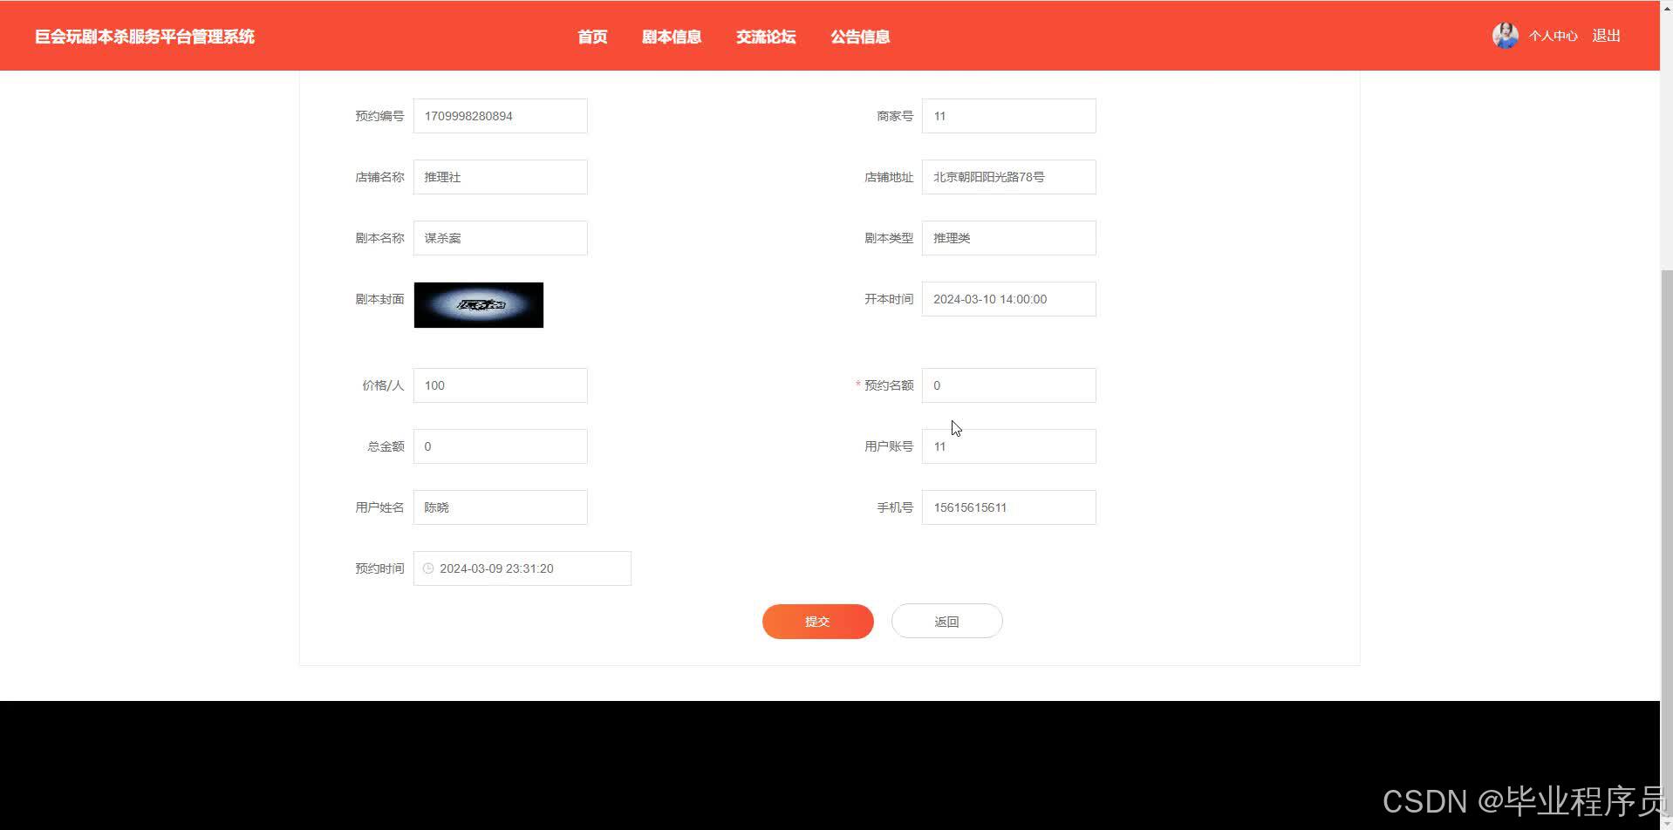
Task: Open 剧本信息 in the navigation bar
Action: (671, 37)
